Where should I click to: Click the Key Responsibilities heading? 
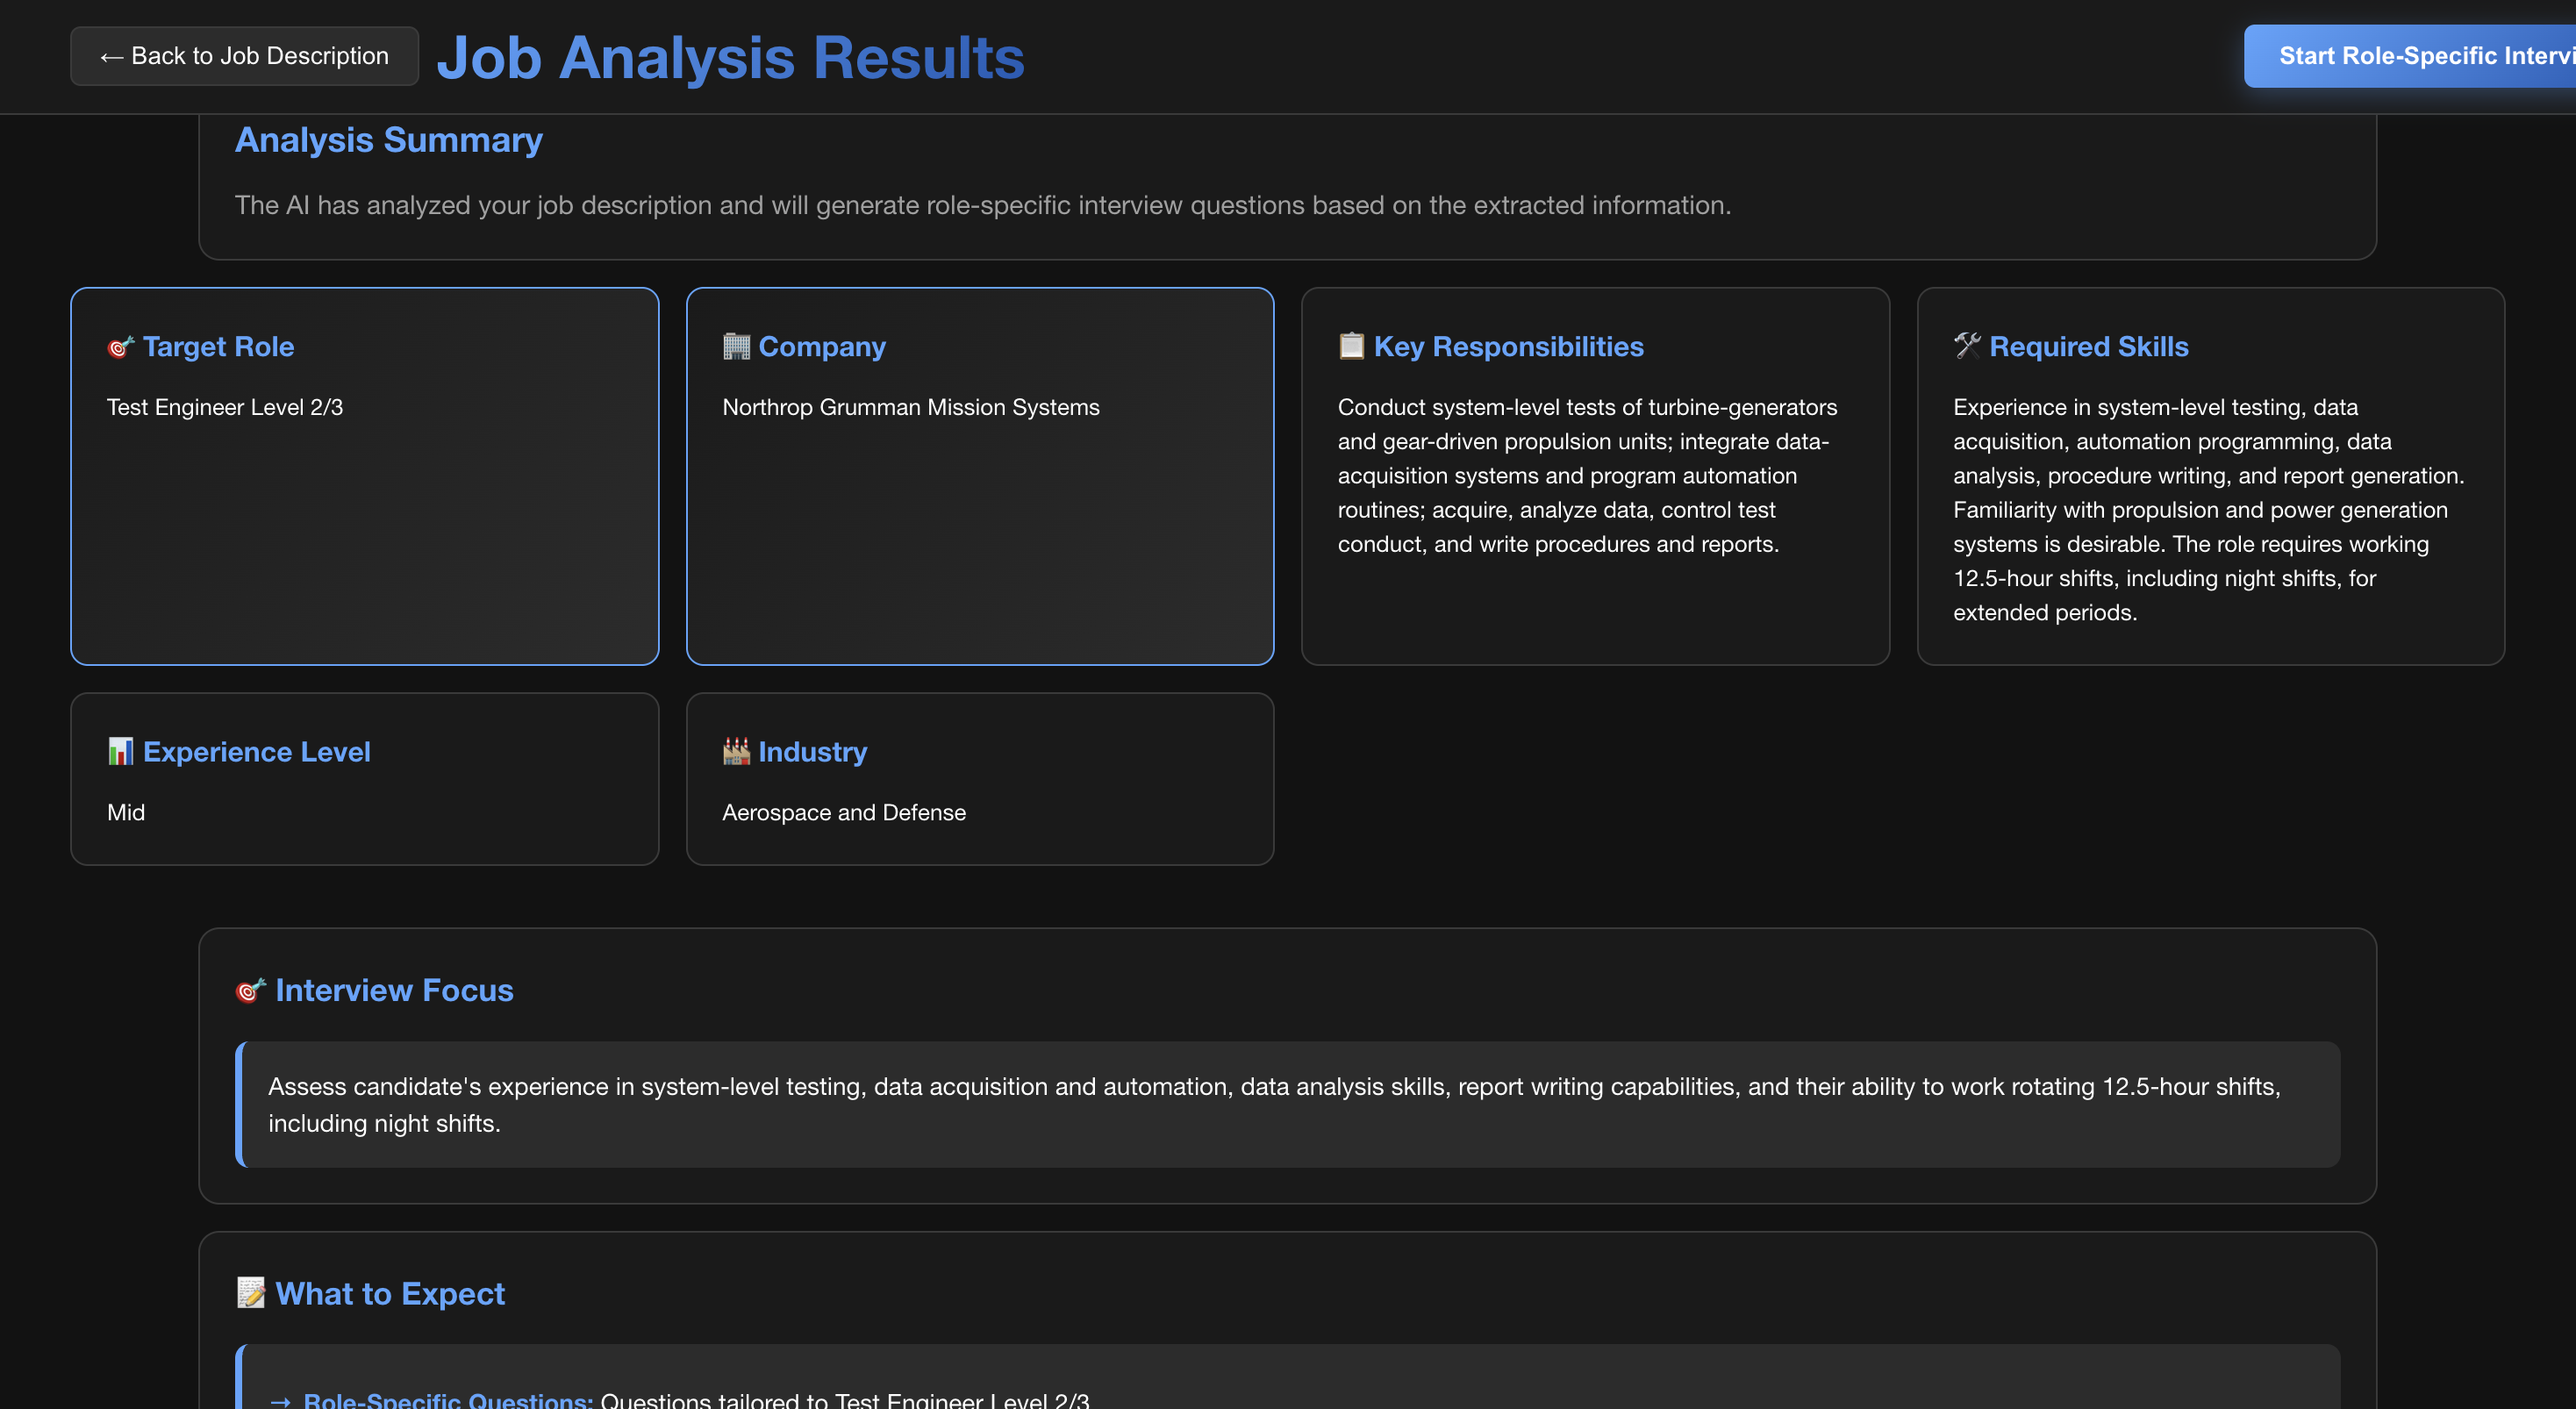coord(1508,347)
